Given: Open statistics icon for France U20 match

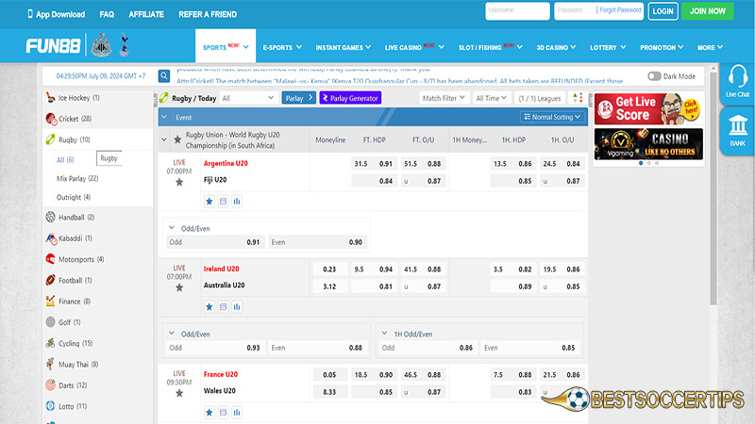Looking at the screenshot, I should pos(237,412).
